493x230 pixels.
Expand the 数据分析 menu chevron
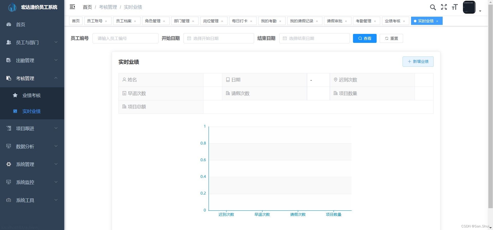pyautogui.click(x=56, y=146)
